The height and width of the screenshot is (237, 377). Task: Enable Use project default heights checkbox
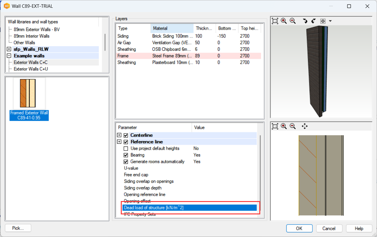coord(126,148)
